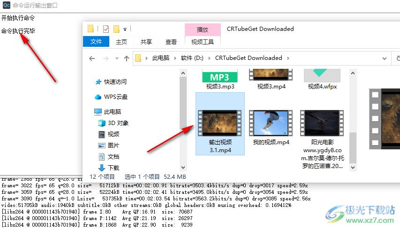This screenshot has height=228, width=400.
Task: Select the pink 播放 contextual tab
Action: (203, 29)
